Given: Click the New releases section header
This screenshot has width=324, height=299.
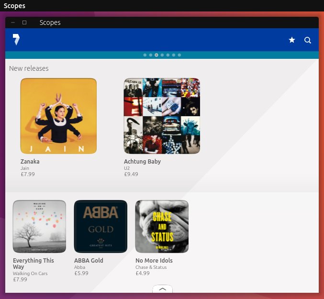Looking at the screenshot, I should pos(29,68).
